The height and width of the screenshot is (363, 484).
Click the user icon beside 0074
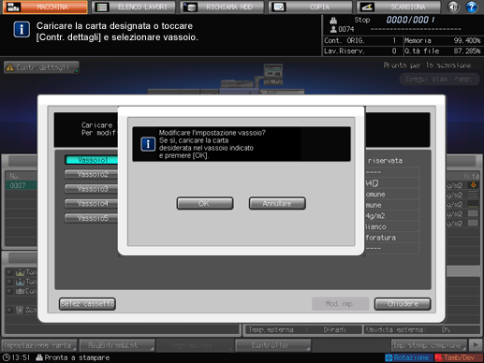click(333, 30)
